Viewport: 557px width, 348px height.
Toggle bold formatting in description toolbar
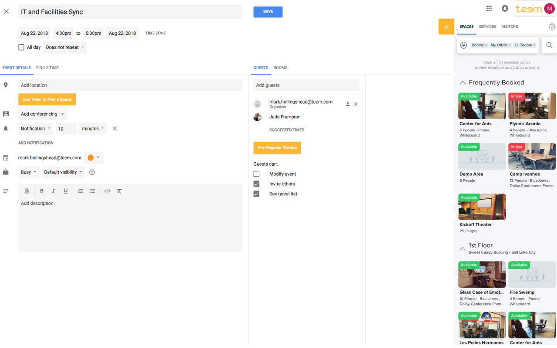pos(42,191)
